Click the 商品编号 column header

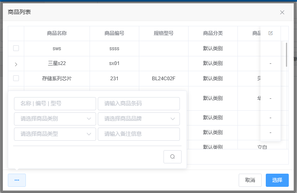pyautogui.click(x=114, y=33)
